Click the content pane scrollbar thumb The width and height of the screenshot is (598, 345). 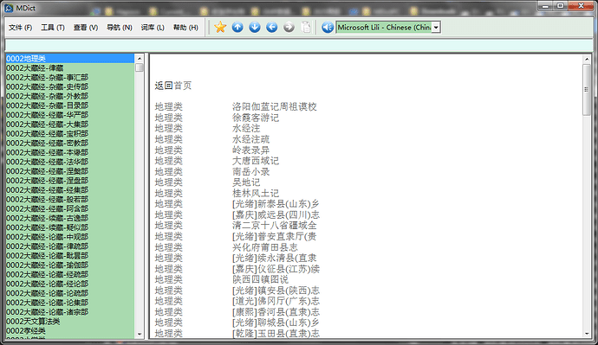click(x=587, y=90)
